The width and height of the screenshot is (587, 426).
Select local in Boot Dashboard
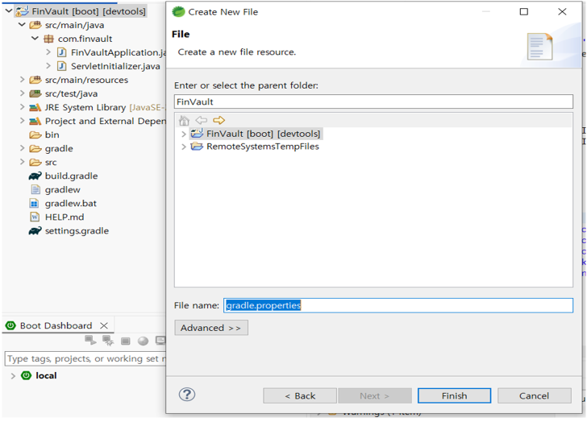pos(46,375)
